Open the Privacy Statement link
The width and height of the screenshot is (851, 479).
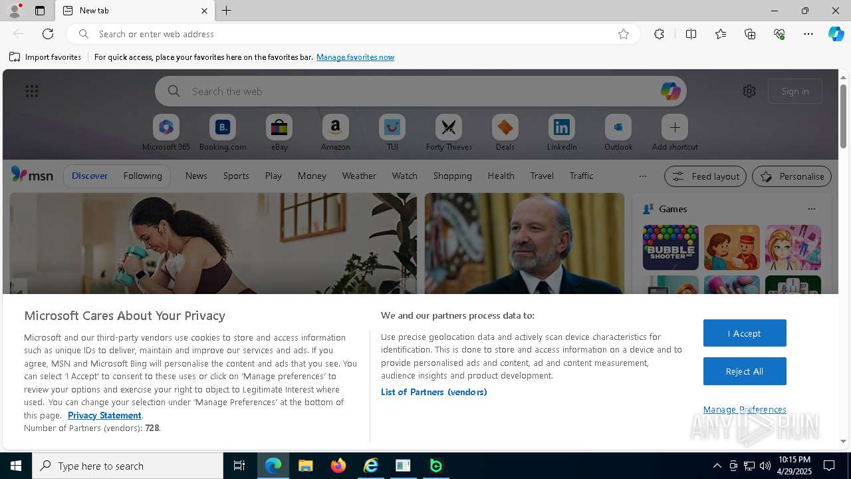(104, 415)
